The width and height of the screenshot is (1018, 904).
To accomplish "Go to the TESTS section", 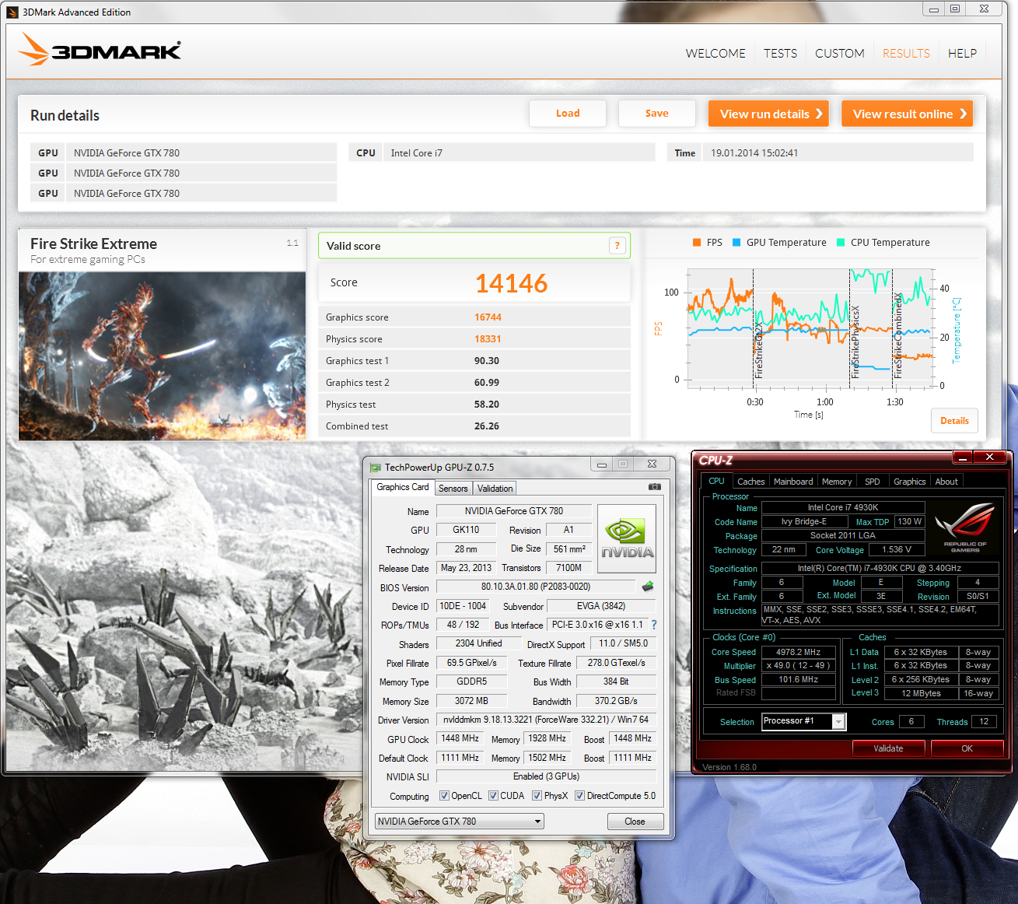I will (780, 53).
